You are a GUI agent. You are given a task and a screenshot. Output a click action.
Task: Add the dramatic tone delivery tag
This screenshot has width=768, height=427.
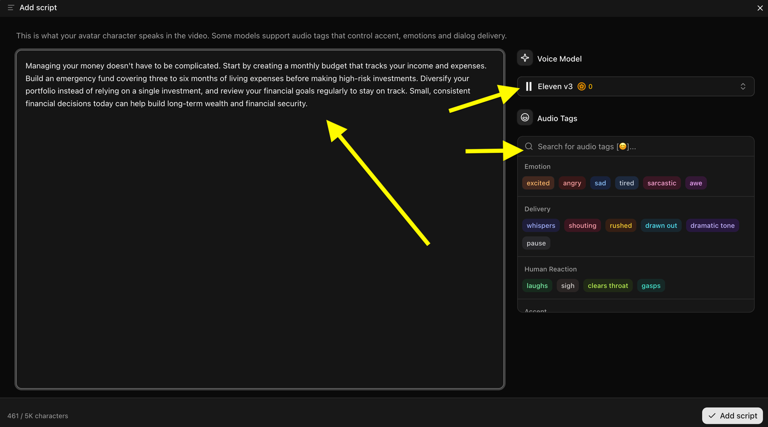click(x=713, y=226)
